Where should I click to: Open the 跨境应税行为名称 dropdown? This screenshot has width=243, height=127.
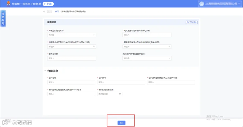(x=72, y=35)
